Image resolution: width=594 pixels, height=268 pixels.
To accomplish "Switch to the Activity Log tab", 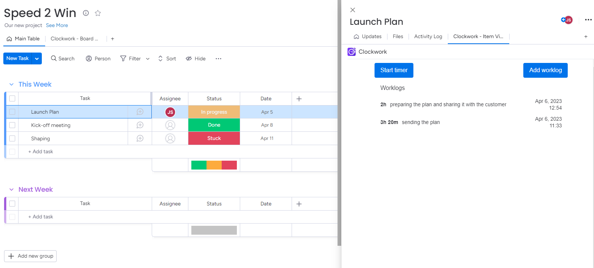I will [428, 36].
